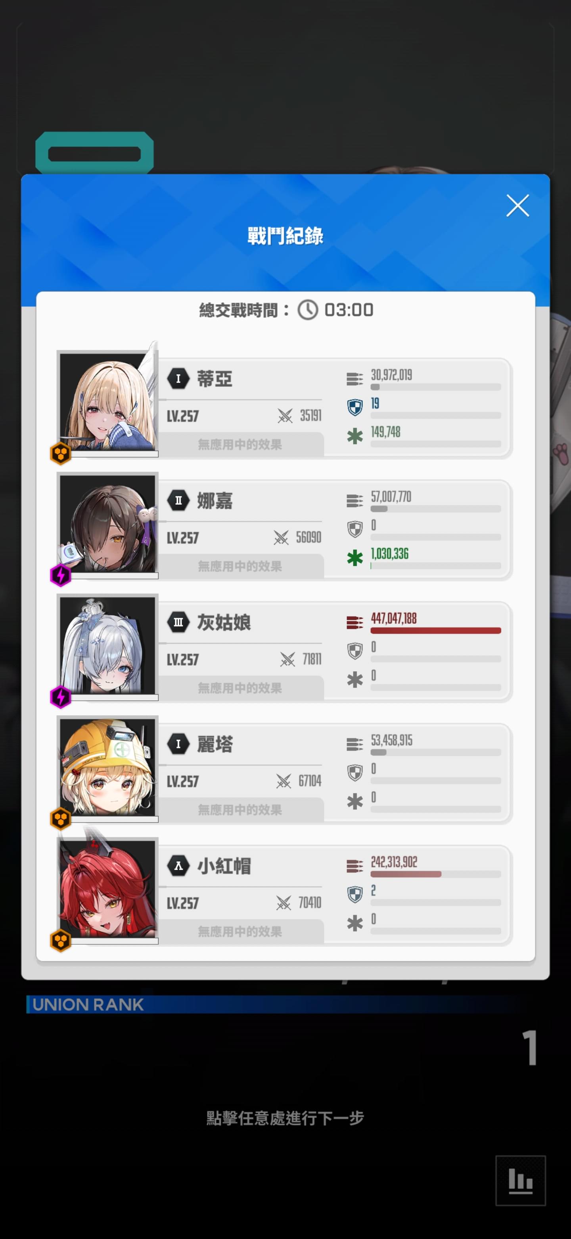Click 小紅帽's burst Λ hexagon icon
Image resolution: width=571 pixels, height=1239 pixels.
(178, 866)
